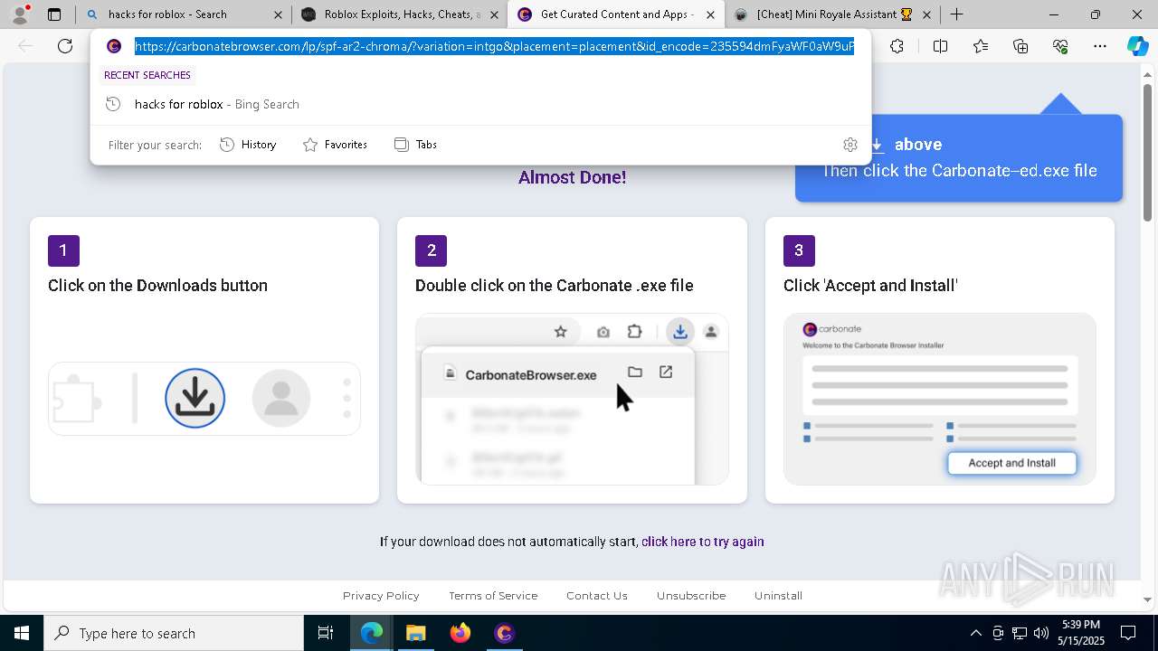Screen dimensions: 1158x651
Task: Filter search by Tabs
Action: [415, 145]
